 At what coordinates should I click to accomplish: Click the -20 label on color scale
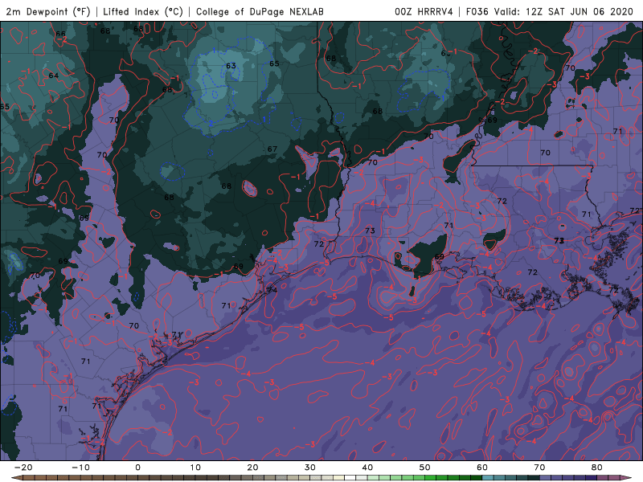tap(23, 468)
